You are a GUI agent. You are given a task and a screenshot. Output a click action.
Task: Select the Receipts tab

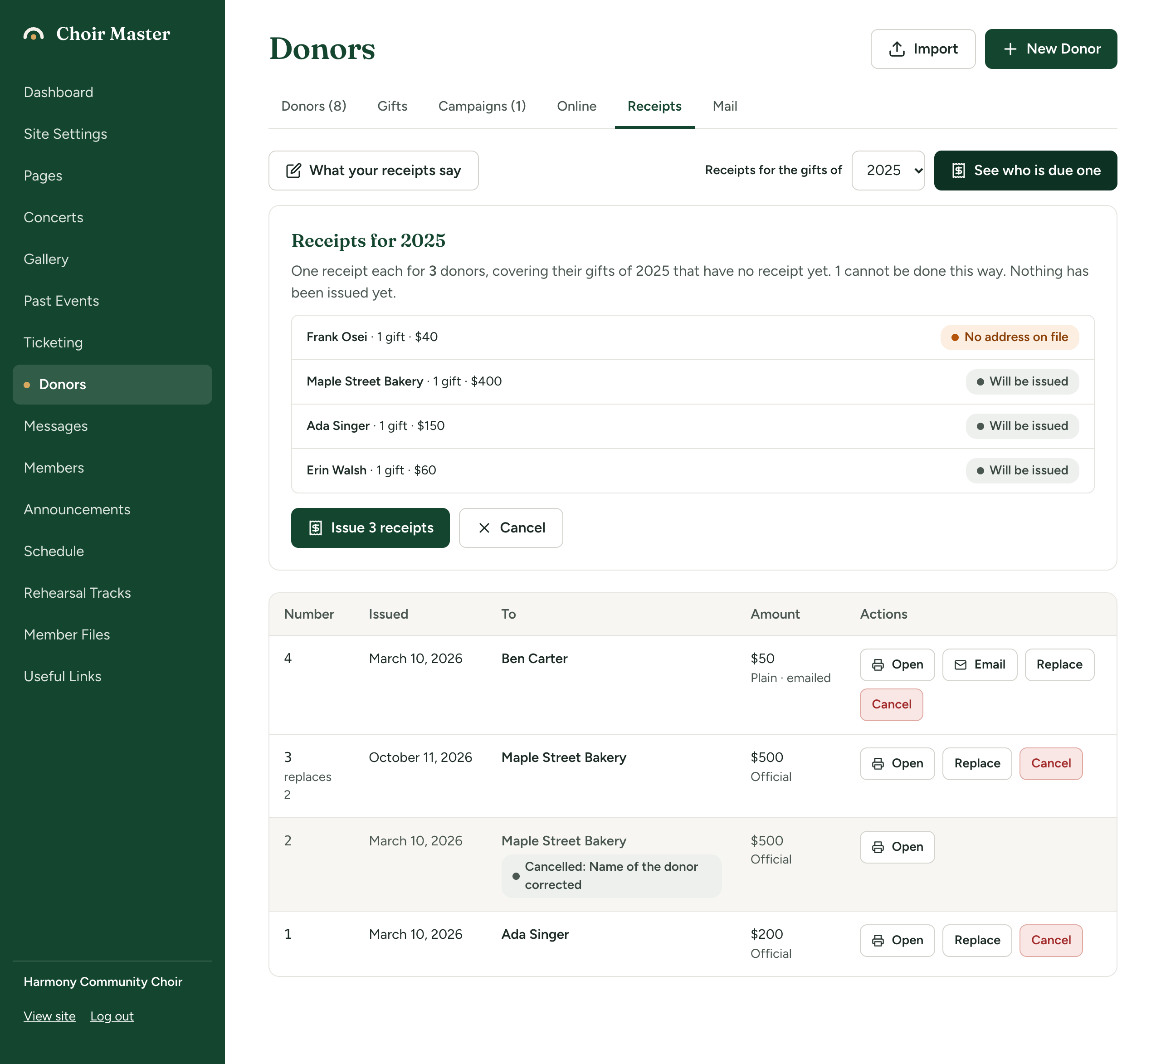click(x=654, y=107)
